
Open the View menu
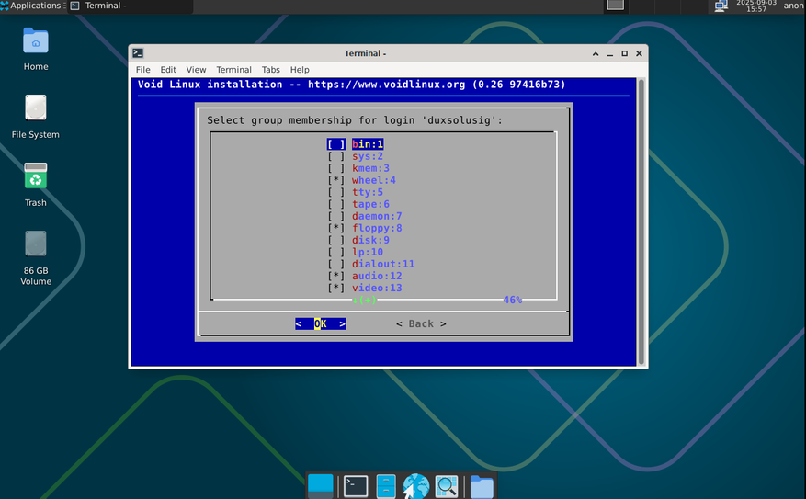click(196, 69)
